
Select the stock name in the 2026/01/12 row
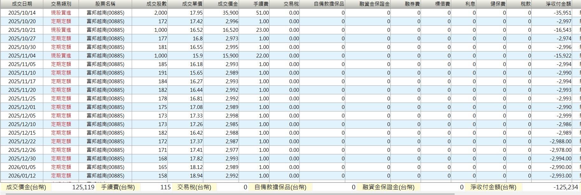(x=105, y=176)
